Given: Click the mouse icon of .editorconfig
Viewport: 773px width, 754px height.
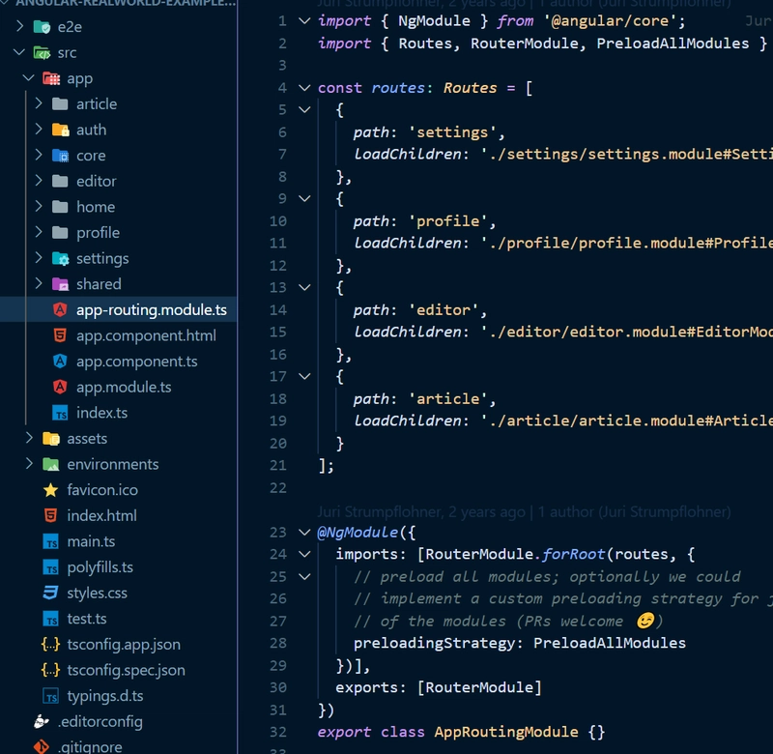Looking at the screenshot, I should [x=42, y=721].
